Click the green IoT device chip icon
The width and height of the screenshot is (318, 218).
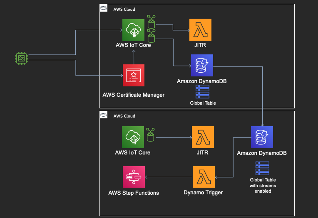click(22, 58)
